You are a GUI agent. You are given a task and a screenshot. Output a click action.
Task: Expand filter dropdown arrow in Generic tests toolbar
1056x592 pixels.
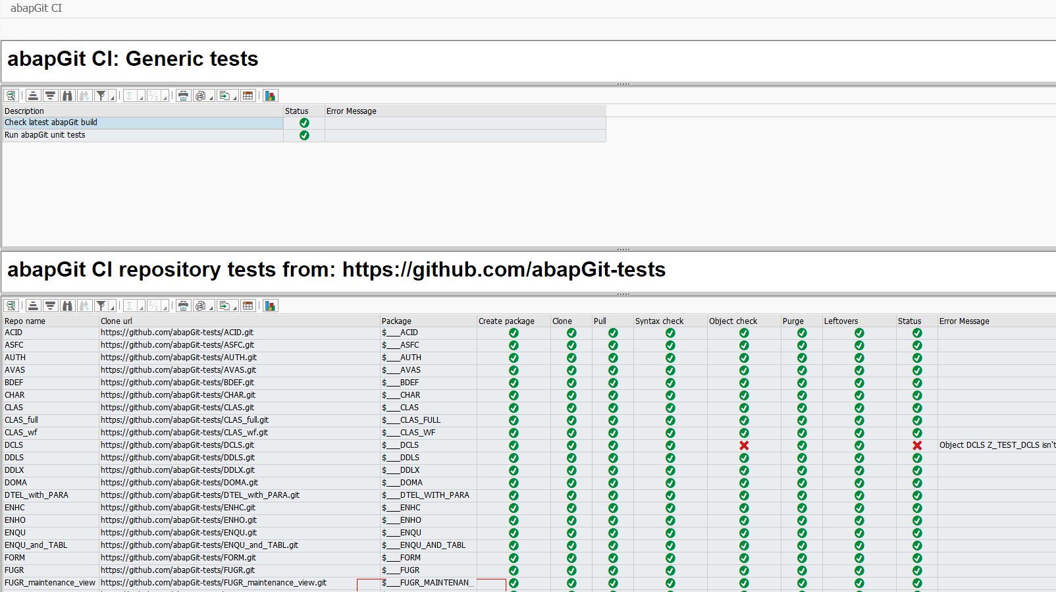pyautogui.click(x=113, y=97)
